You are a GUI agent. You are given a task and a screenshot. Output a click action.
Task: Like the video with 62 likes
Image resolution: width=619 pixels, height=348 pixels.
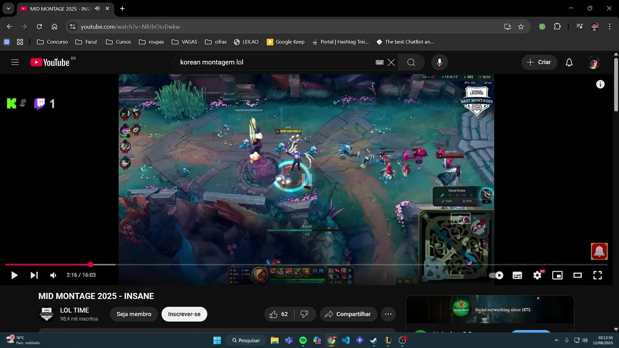[279, 314]
